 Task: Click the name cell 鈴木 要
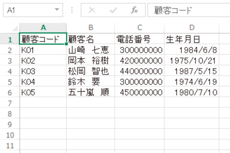(90, 81)
